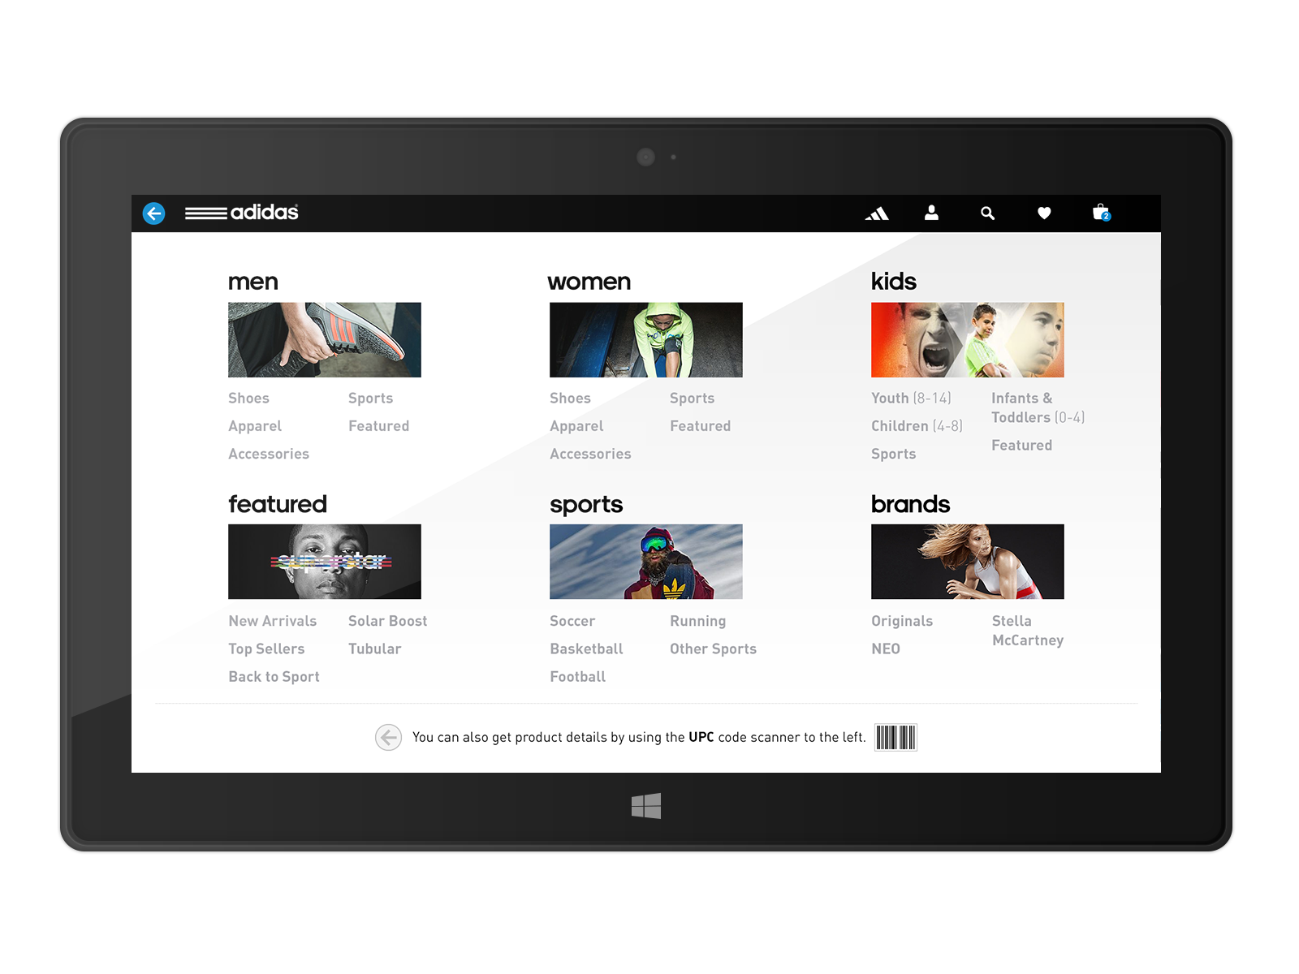Screen dimensions: 1299x974
Task: Go to Featured under men
Action: [x=379, y=426]
